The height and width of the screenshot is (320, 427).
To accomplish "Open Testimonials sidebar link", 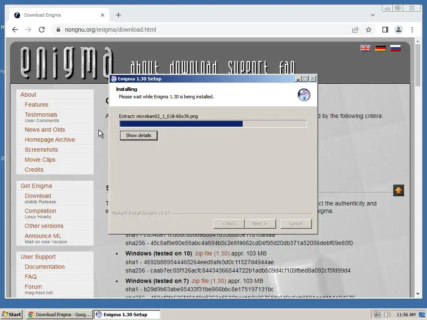I will click(x=41, y=115).
